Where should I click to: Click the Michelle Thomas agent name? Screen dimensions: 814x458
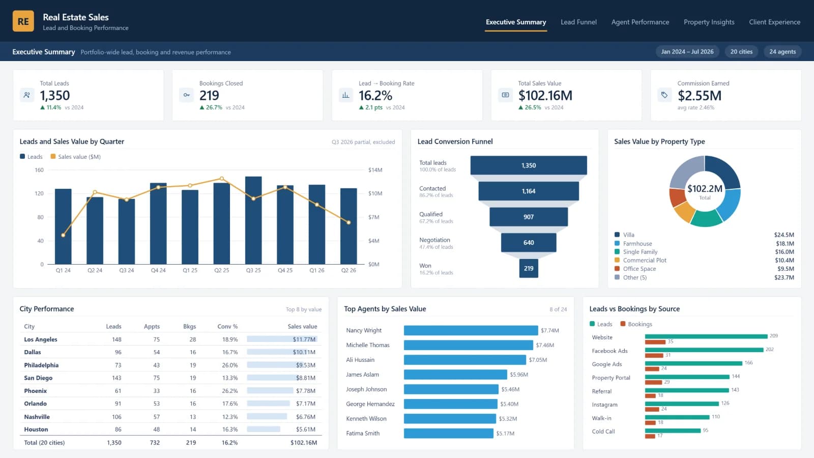pyautogui.click(x=368, y=345)
